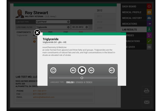Select FRENCH language type
Screen dimensions: 162x111
click(89, 82)
